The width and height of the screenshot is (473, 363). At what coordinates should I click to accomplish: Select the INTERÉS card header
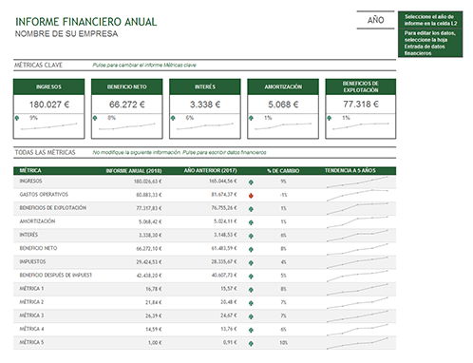coord(205,86)
